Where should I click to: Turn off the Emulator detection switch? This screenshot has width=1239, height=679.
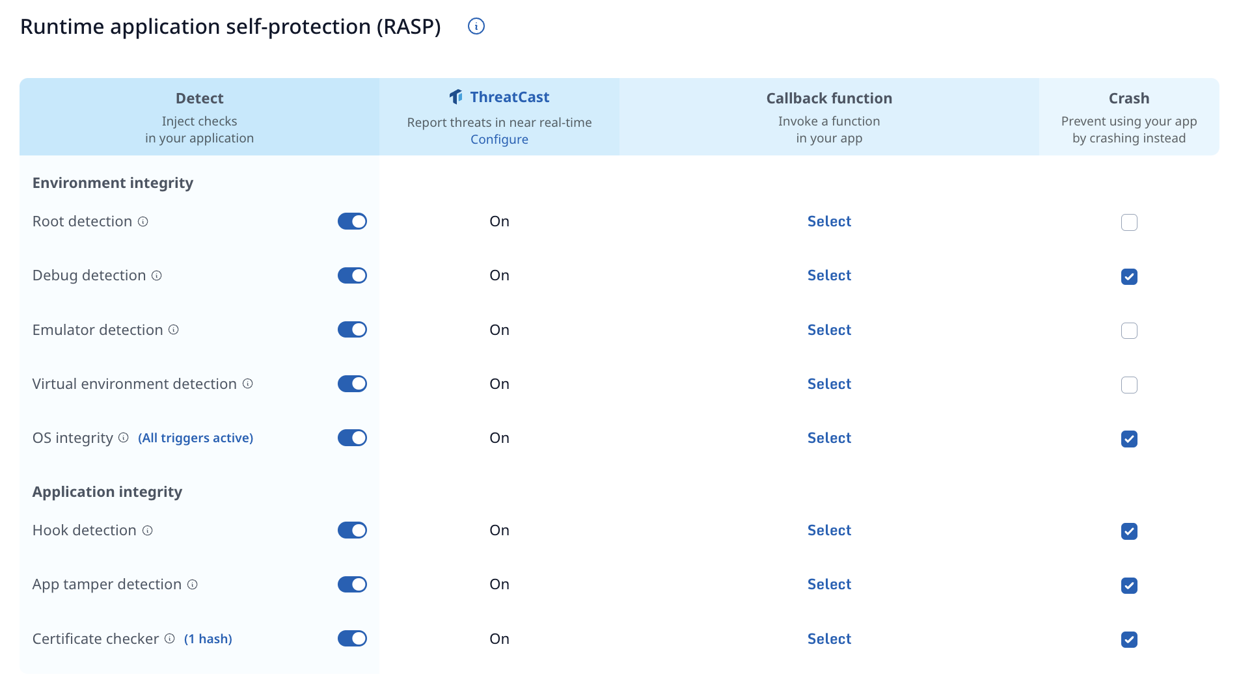coord(352,330)
